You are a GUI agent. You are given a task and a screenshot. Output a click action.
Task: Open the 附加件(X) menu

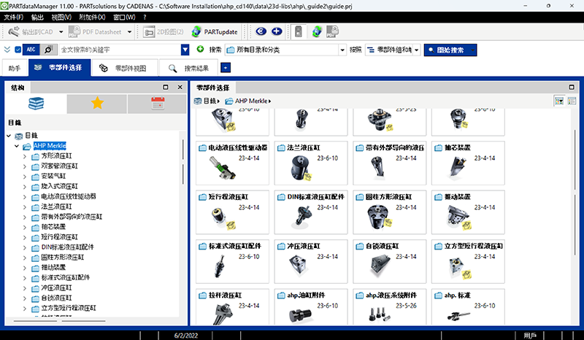tap(93, 17)
